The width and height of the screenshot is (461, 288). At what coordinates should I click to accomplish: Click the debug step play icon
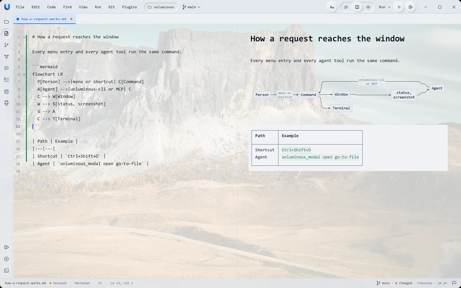point(411,7)
